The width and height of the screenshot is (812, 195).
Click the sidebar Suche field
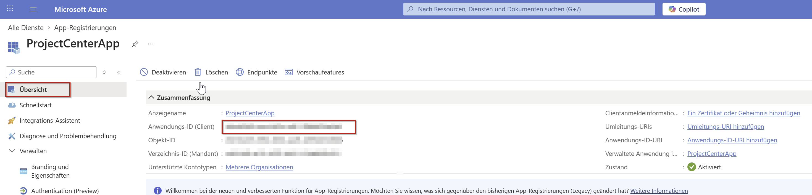click(x=51, y=72)
